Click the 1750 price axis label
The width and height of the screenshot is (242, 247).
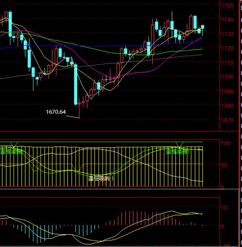pyautogui.click(x=227, y=6)
